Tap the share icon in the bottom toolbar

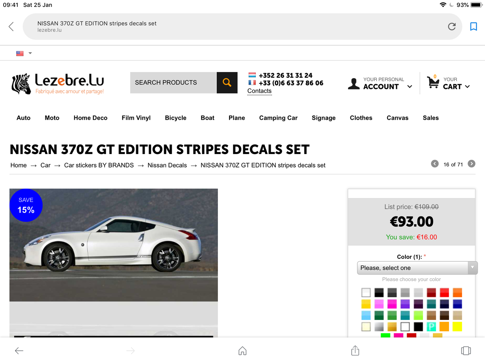click(x=355, y=350)
